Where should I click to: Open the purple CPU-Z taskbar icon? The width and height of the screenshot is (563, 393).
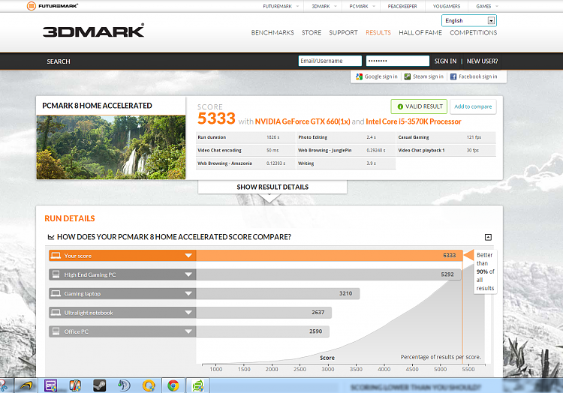coord(50,385)
